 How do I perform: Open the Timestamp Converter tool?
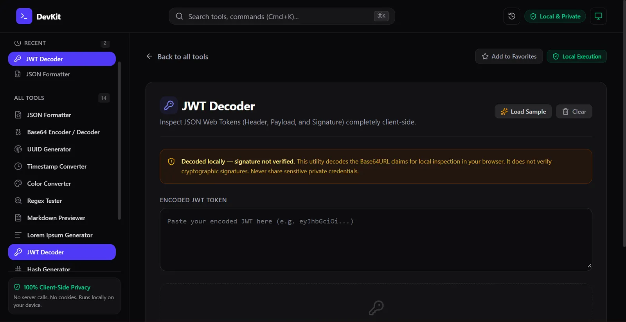tap(62, 167)
